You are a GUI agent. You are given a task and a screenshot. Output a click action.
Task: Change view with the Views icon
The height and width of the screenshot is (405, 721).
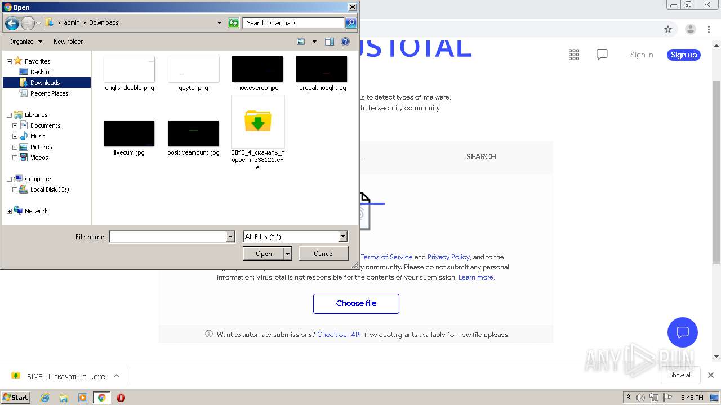pyautogui.click(x=301, y=42)
